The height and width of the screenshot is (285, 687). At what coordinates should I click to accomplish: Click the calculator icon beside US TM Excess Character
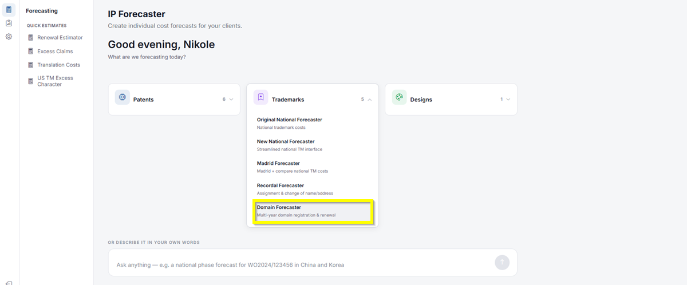[31, 81]
